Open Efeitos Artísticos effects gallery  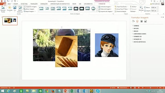(x=20, y=9)
